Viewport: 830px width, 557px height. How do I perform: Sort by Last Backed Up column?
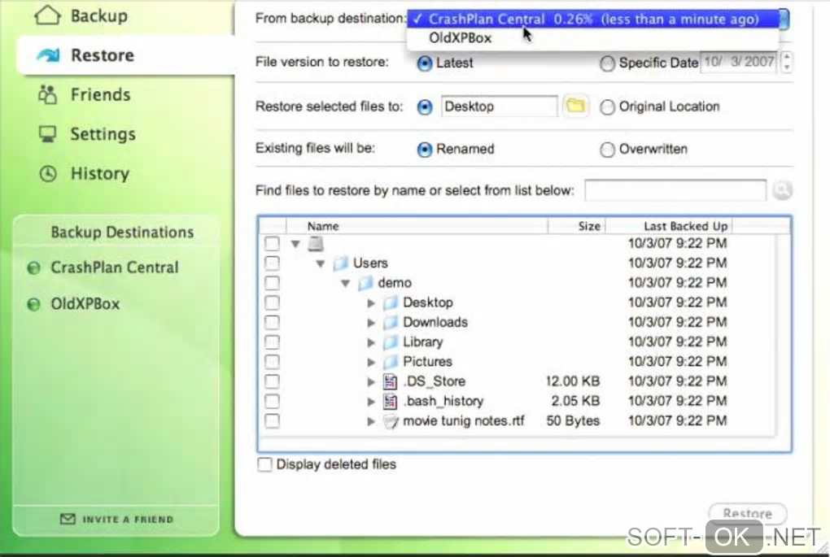669,226
